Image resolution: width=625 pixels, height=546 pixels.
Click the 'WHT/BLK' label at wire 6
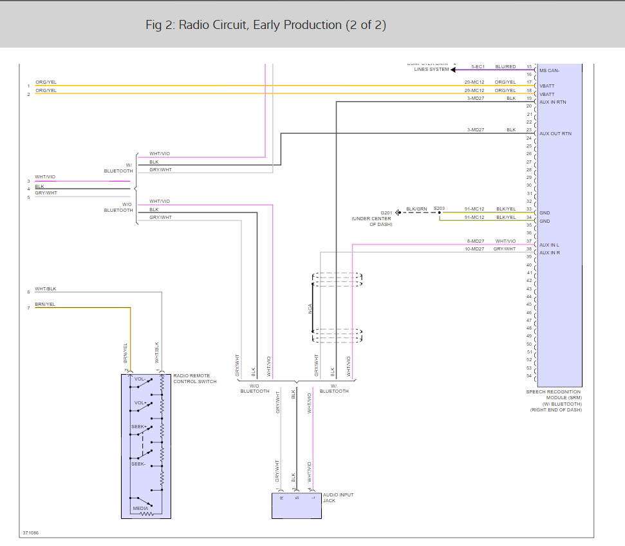[46, 288]
